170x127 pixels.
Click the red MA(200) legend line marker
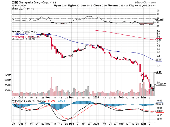13,37
